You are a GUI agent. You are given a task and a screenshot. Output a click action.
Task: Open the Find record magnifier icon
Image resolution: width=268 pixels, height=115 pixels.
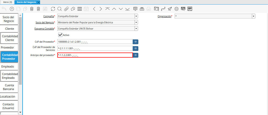coord(59,9)
